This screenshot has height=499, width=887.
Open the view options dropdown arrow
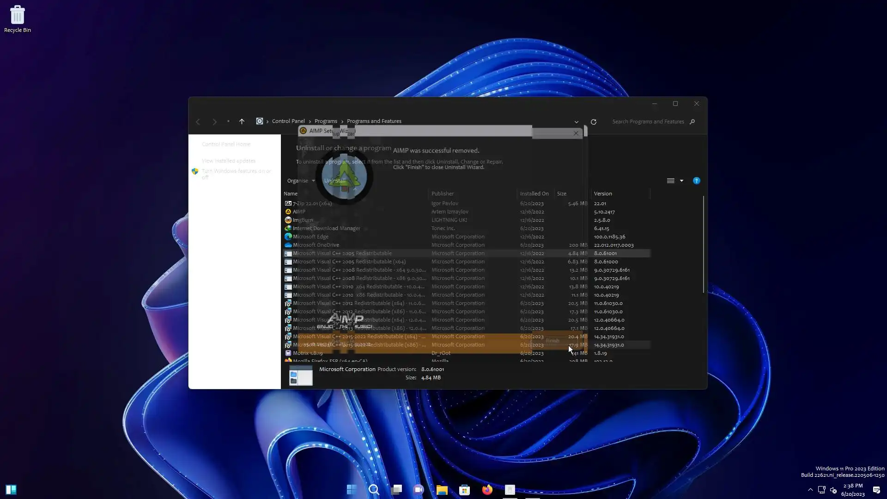[681, 181]
